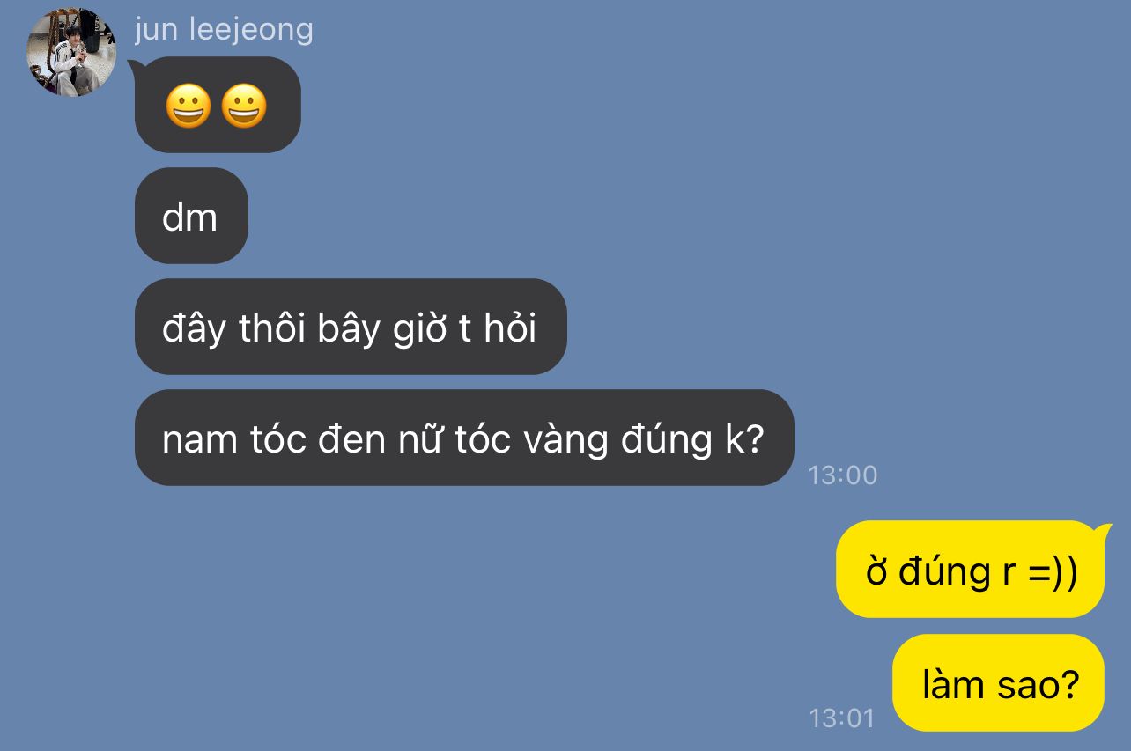
Task: Click the "=))" emoticon in the yellow reply
Action: (x=1052, y=573)
